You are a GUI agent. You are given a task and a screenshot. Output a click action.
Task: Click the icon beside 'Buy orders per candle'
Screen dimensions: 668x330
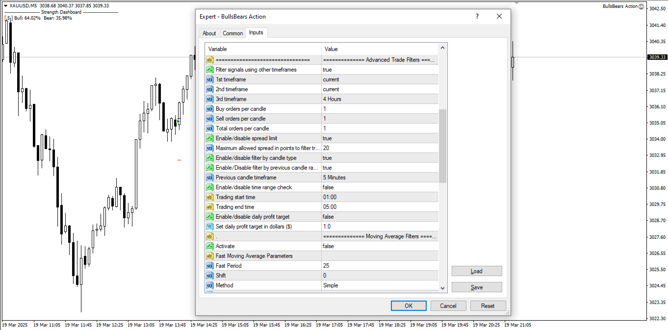tap(209, 109)
